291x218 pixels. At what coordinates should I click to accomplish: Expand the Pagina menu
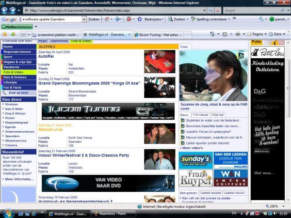point(257,34)
